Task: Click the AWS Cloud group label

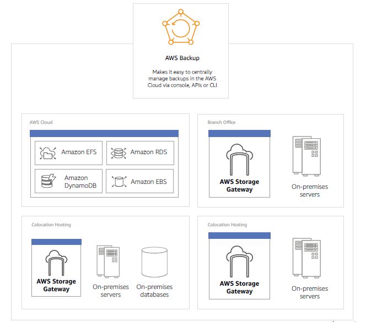Action: 41,122
